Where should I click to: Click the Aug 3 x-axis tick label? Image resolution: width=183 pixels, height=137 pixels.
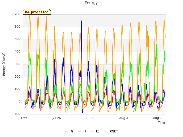point(124,118)
